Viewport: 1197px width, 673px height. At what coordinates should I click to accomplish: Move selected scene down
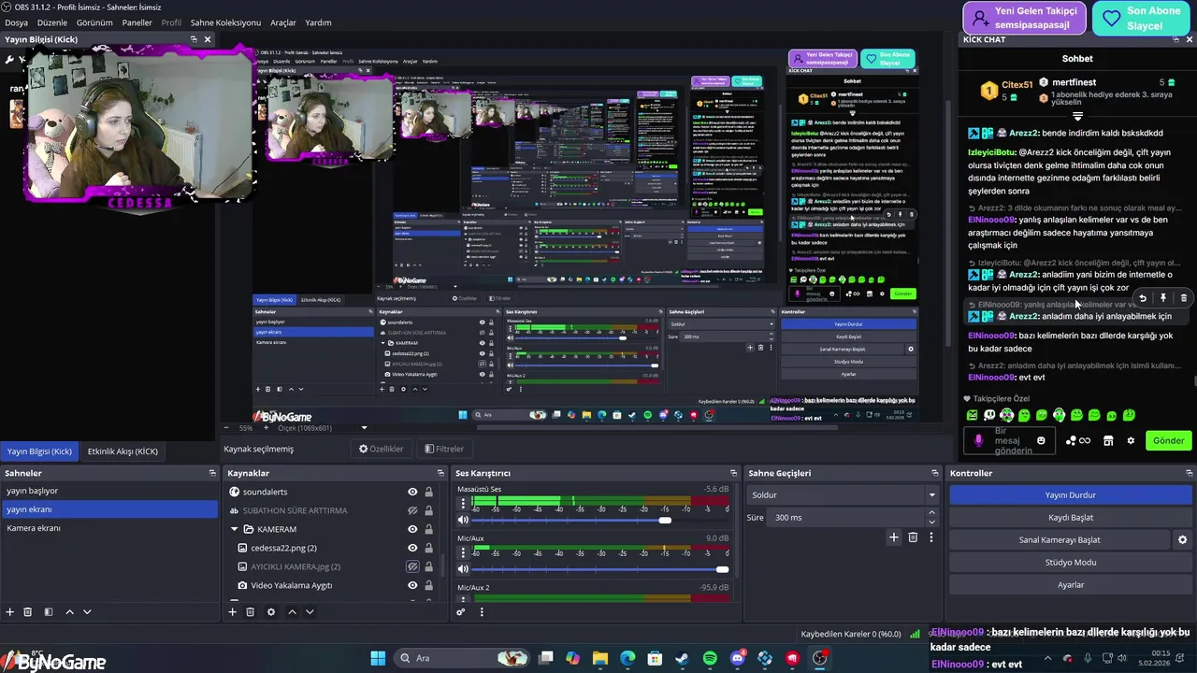[x=87, y=612]
